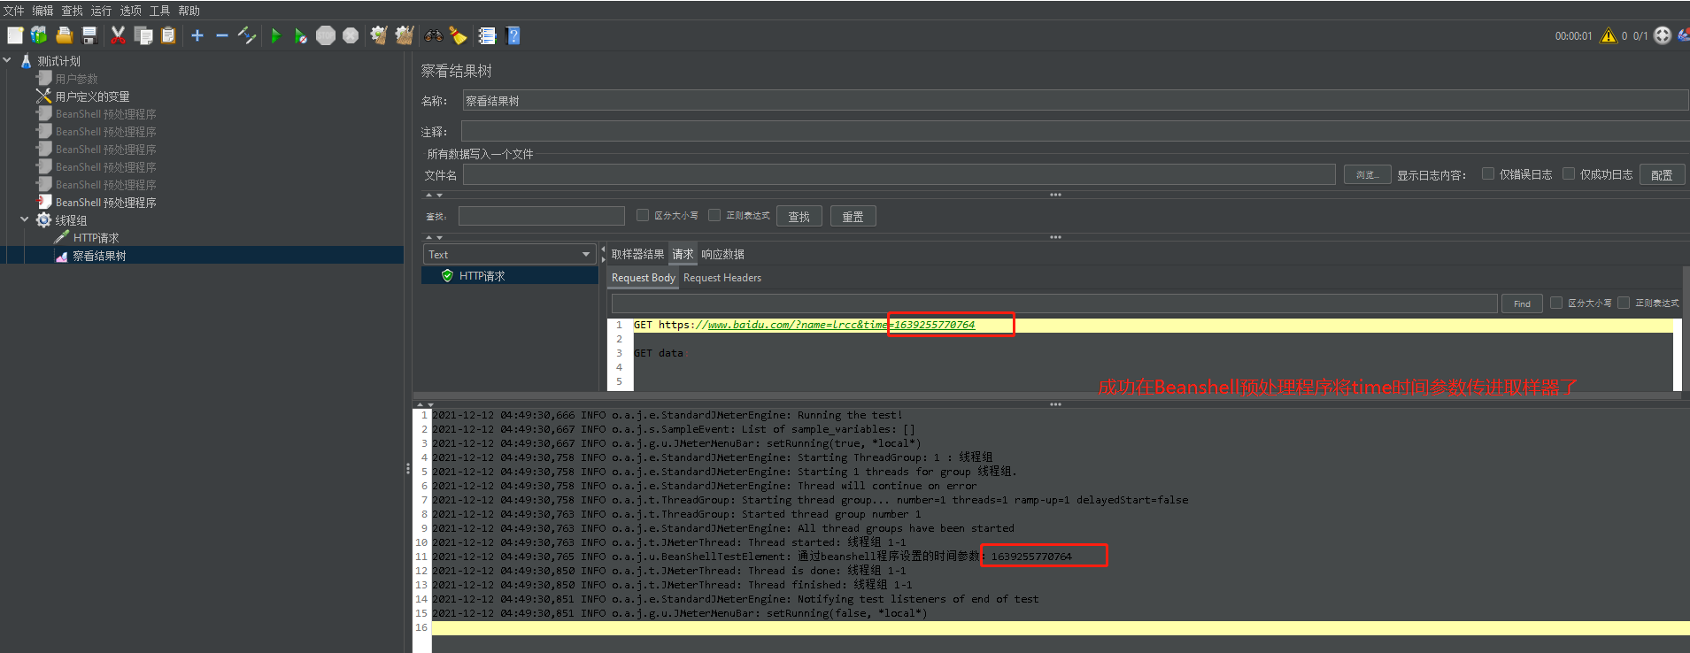The height and width of the screenshot is (653, 1690).
Task: Open the Text renderer dropdown
Action: [510, 255]
